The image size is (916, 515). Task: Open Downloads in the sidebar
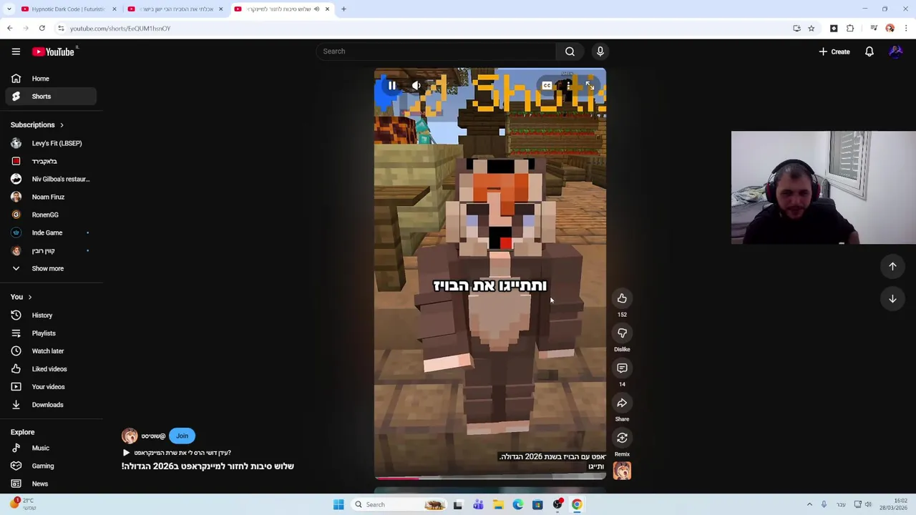pos(50,405)
